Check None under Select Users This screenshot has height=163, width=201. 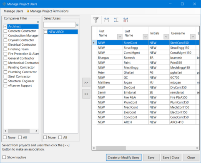[45, 137]
